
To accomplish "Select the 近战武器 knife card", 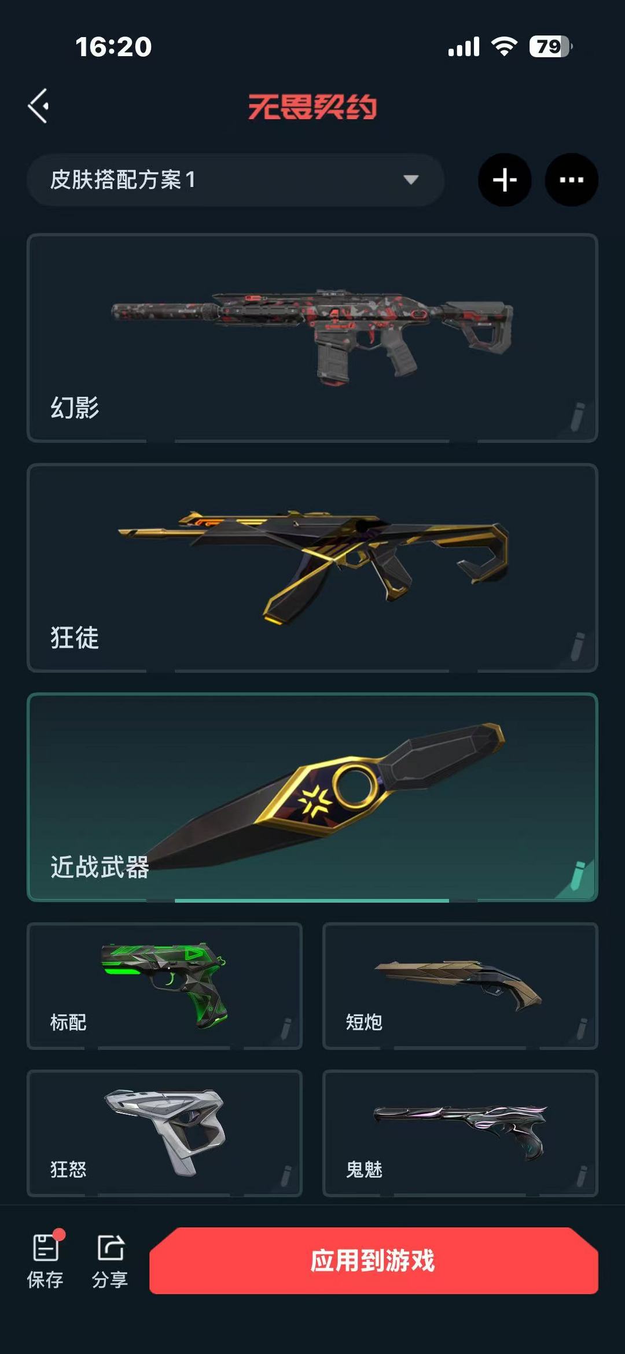I will 312,797.
